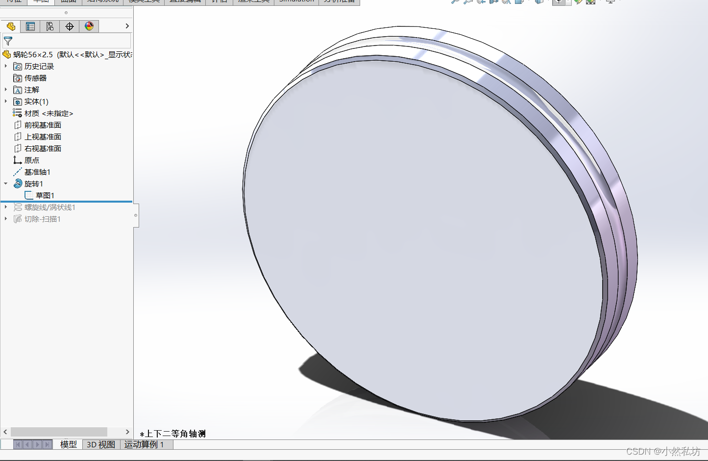
Task: Click the right arrow of the tree's horizontal scrollbar
Action: coord(127,432)
